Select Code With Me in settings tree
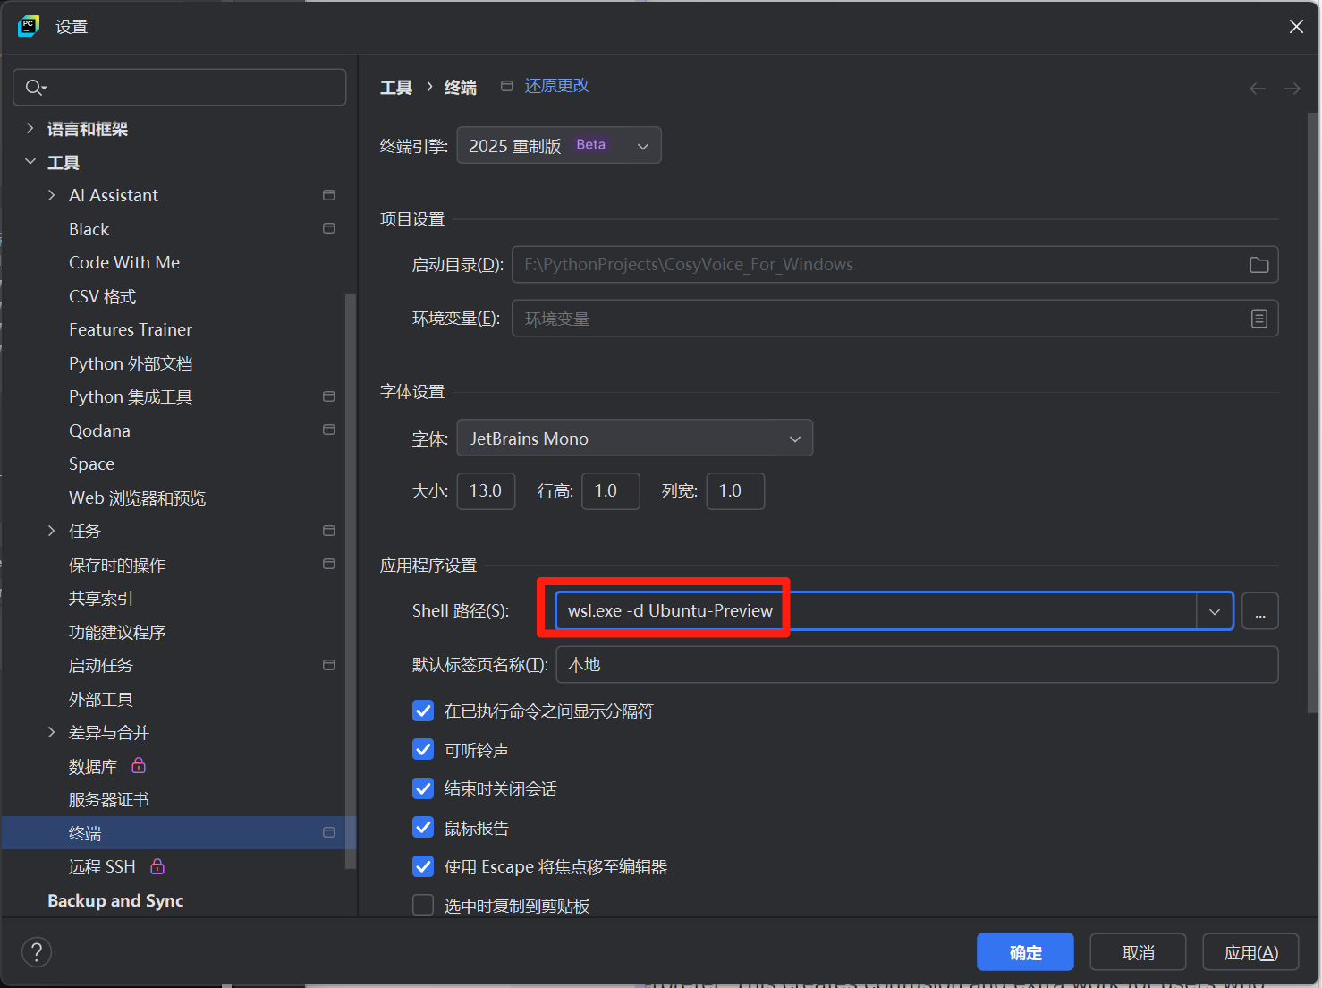1322x988 pixels. coord(124,262)
